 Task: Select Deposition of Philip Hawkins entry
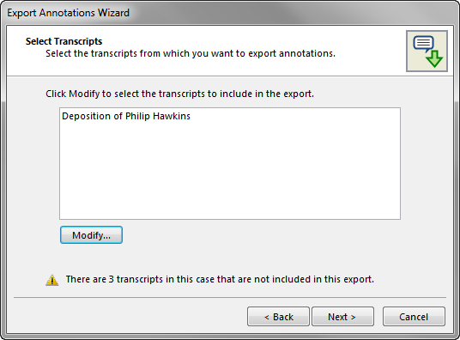pos(126,116)
